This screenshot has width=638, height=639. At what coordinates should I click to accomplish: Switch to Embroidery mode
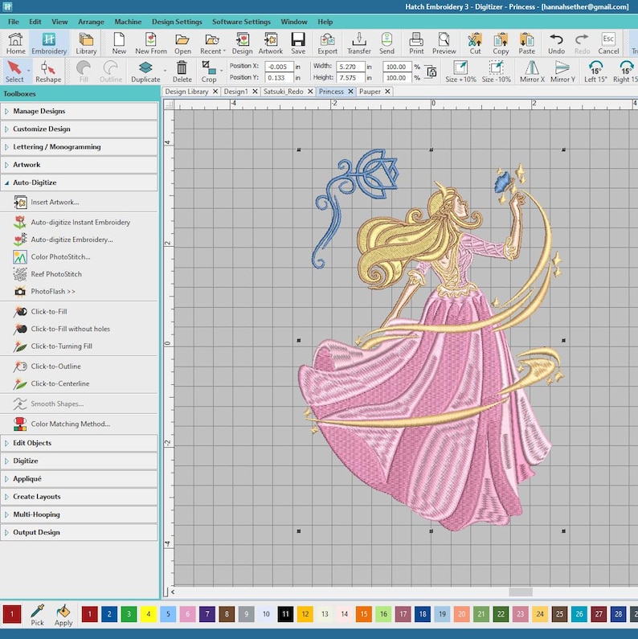pos(49,43)
